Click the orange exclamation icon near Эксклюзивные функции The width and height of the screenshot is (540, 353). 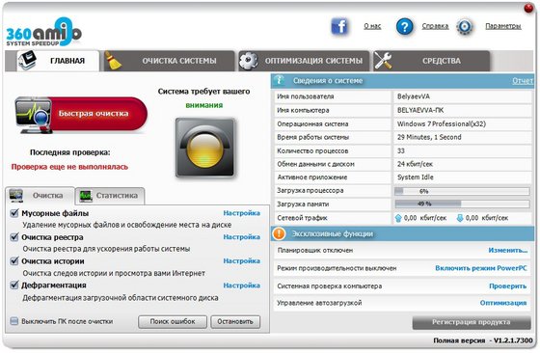pos(279,233)
